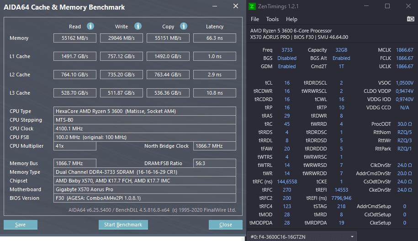Minimize the ZenTimings window
Viewport: 418px width, 241px height.
[366, 6]
